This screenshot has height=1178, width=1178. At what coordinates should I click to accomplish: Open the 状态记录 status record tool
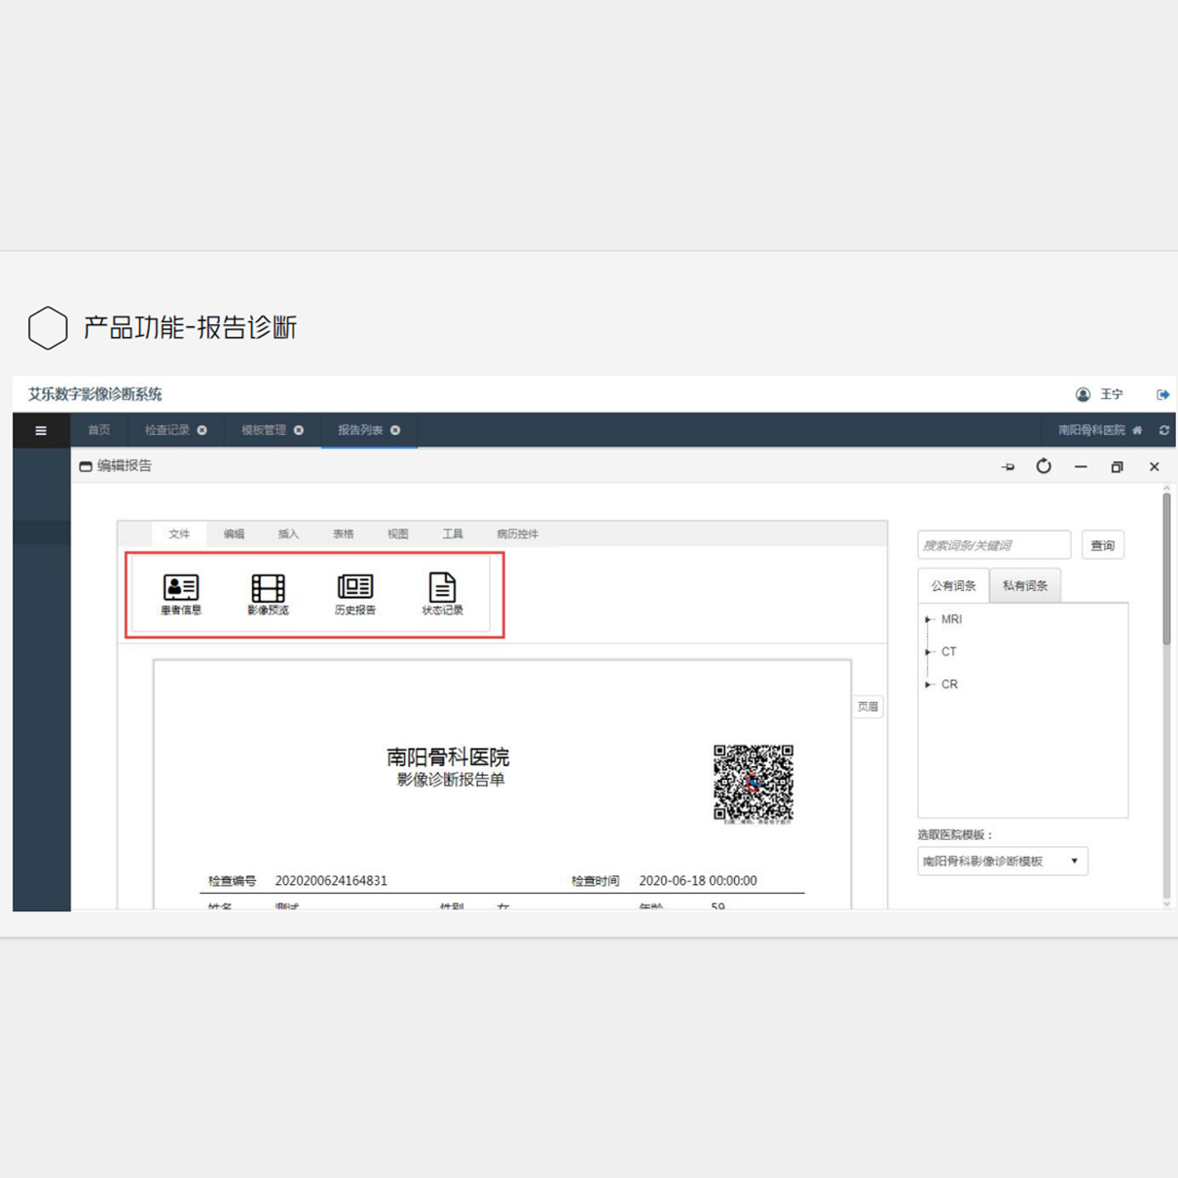pos(442,594)
